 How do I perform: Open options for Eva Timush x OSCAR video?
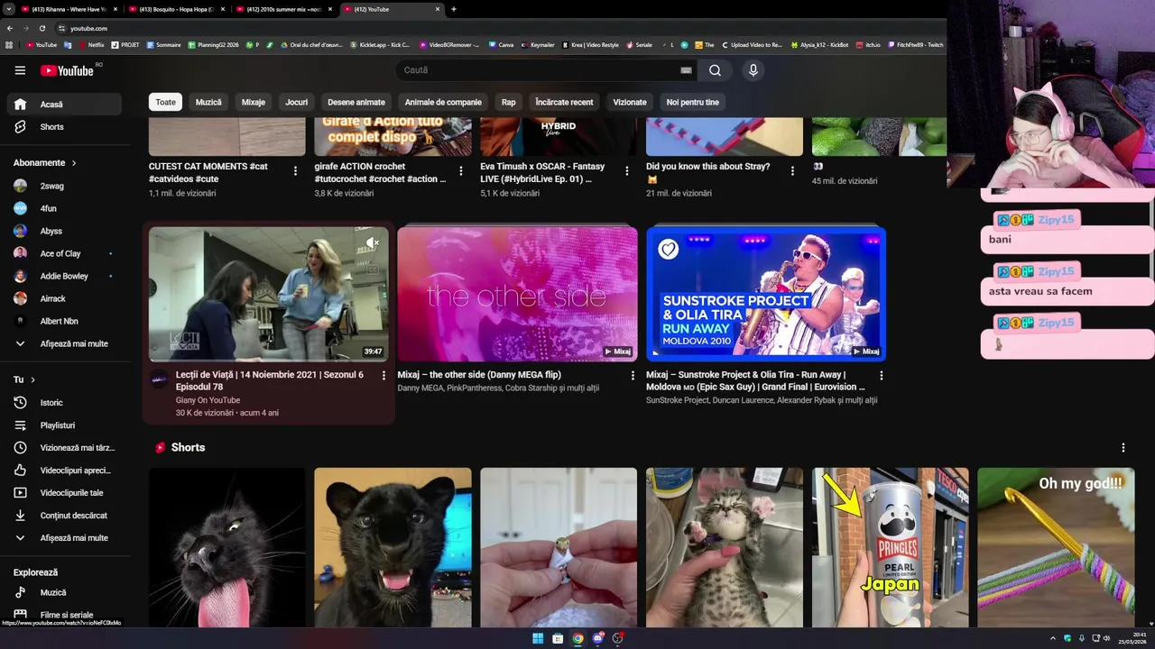coord(627,170)
